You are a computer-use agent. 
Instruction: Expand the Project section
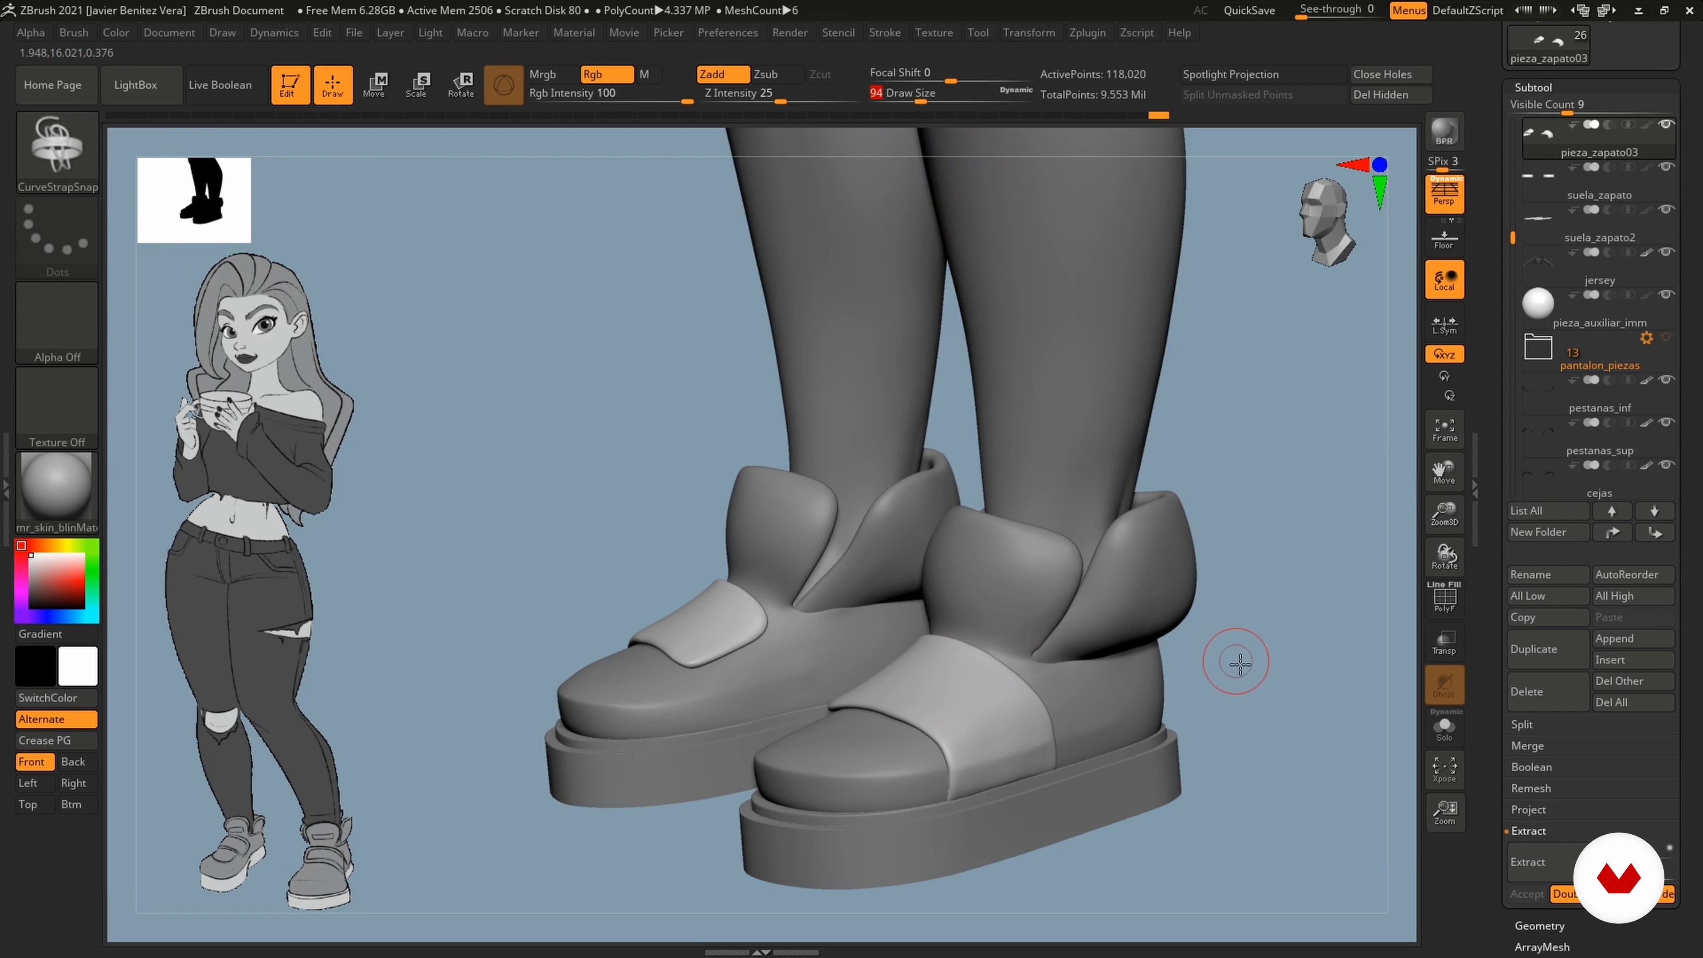click(x=1528, y=809)
